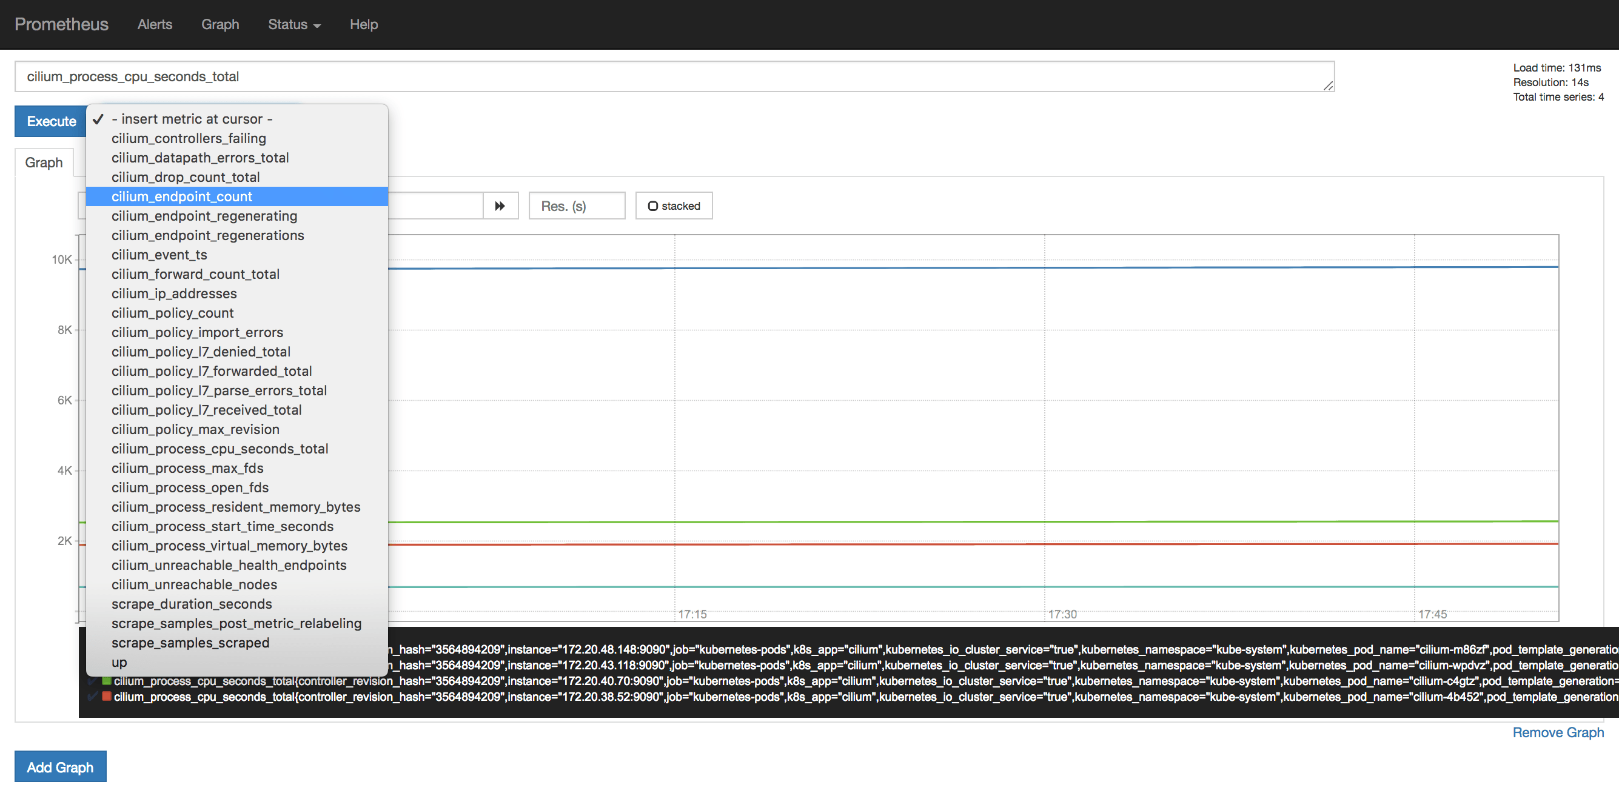Choose cilium_policy_max_revision metric
1619x810 pixels.
[237, 430]
